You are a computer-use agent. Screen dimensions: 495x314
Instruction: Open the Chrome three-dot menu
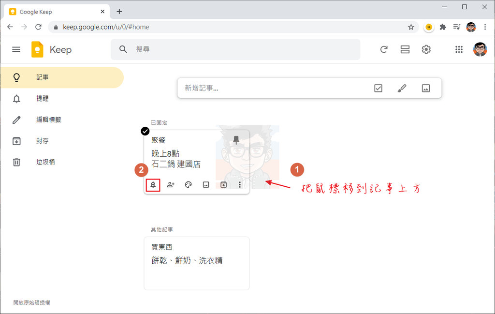485,27
